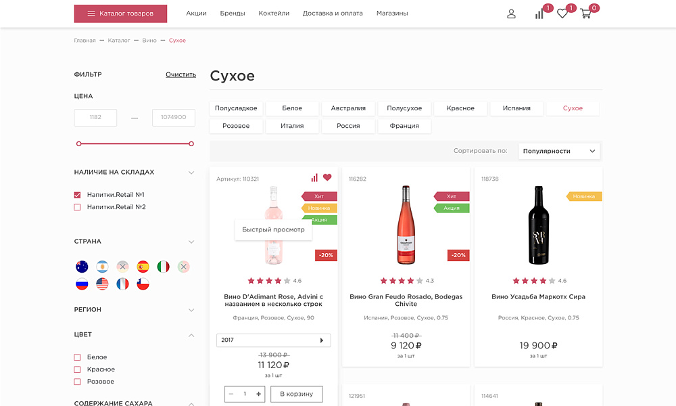
Task: Expand the Регион filter section
Action: click(x=191, y=310)
